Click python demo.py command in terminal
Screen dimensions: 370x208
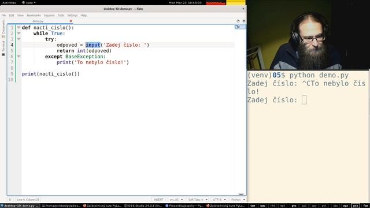coord(319,75)
